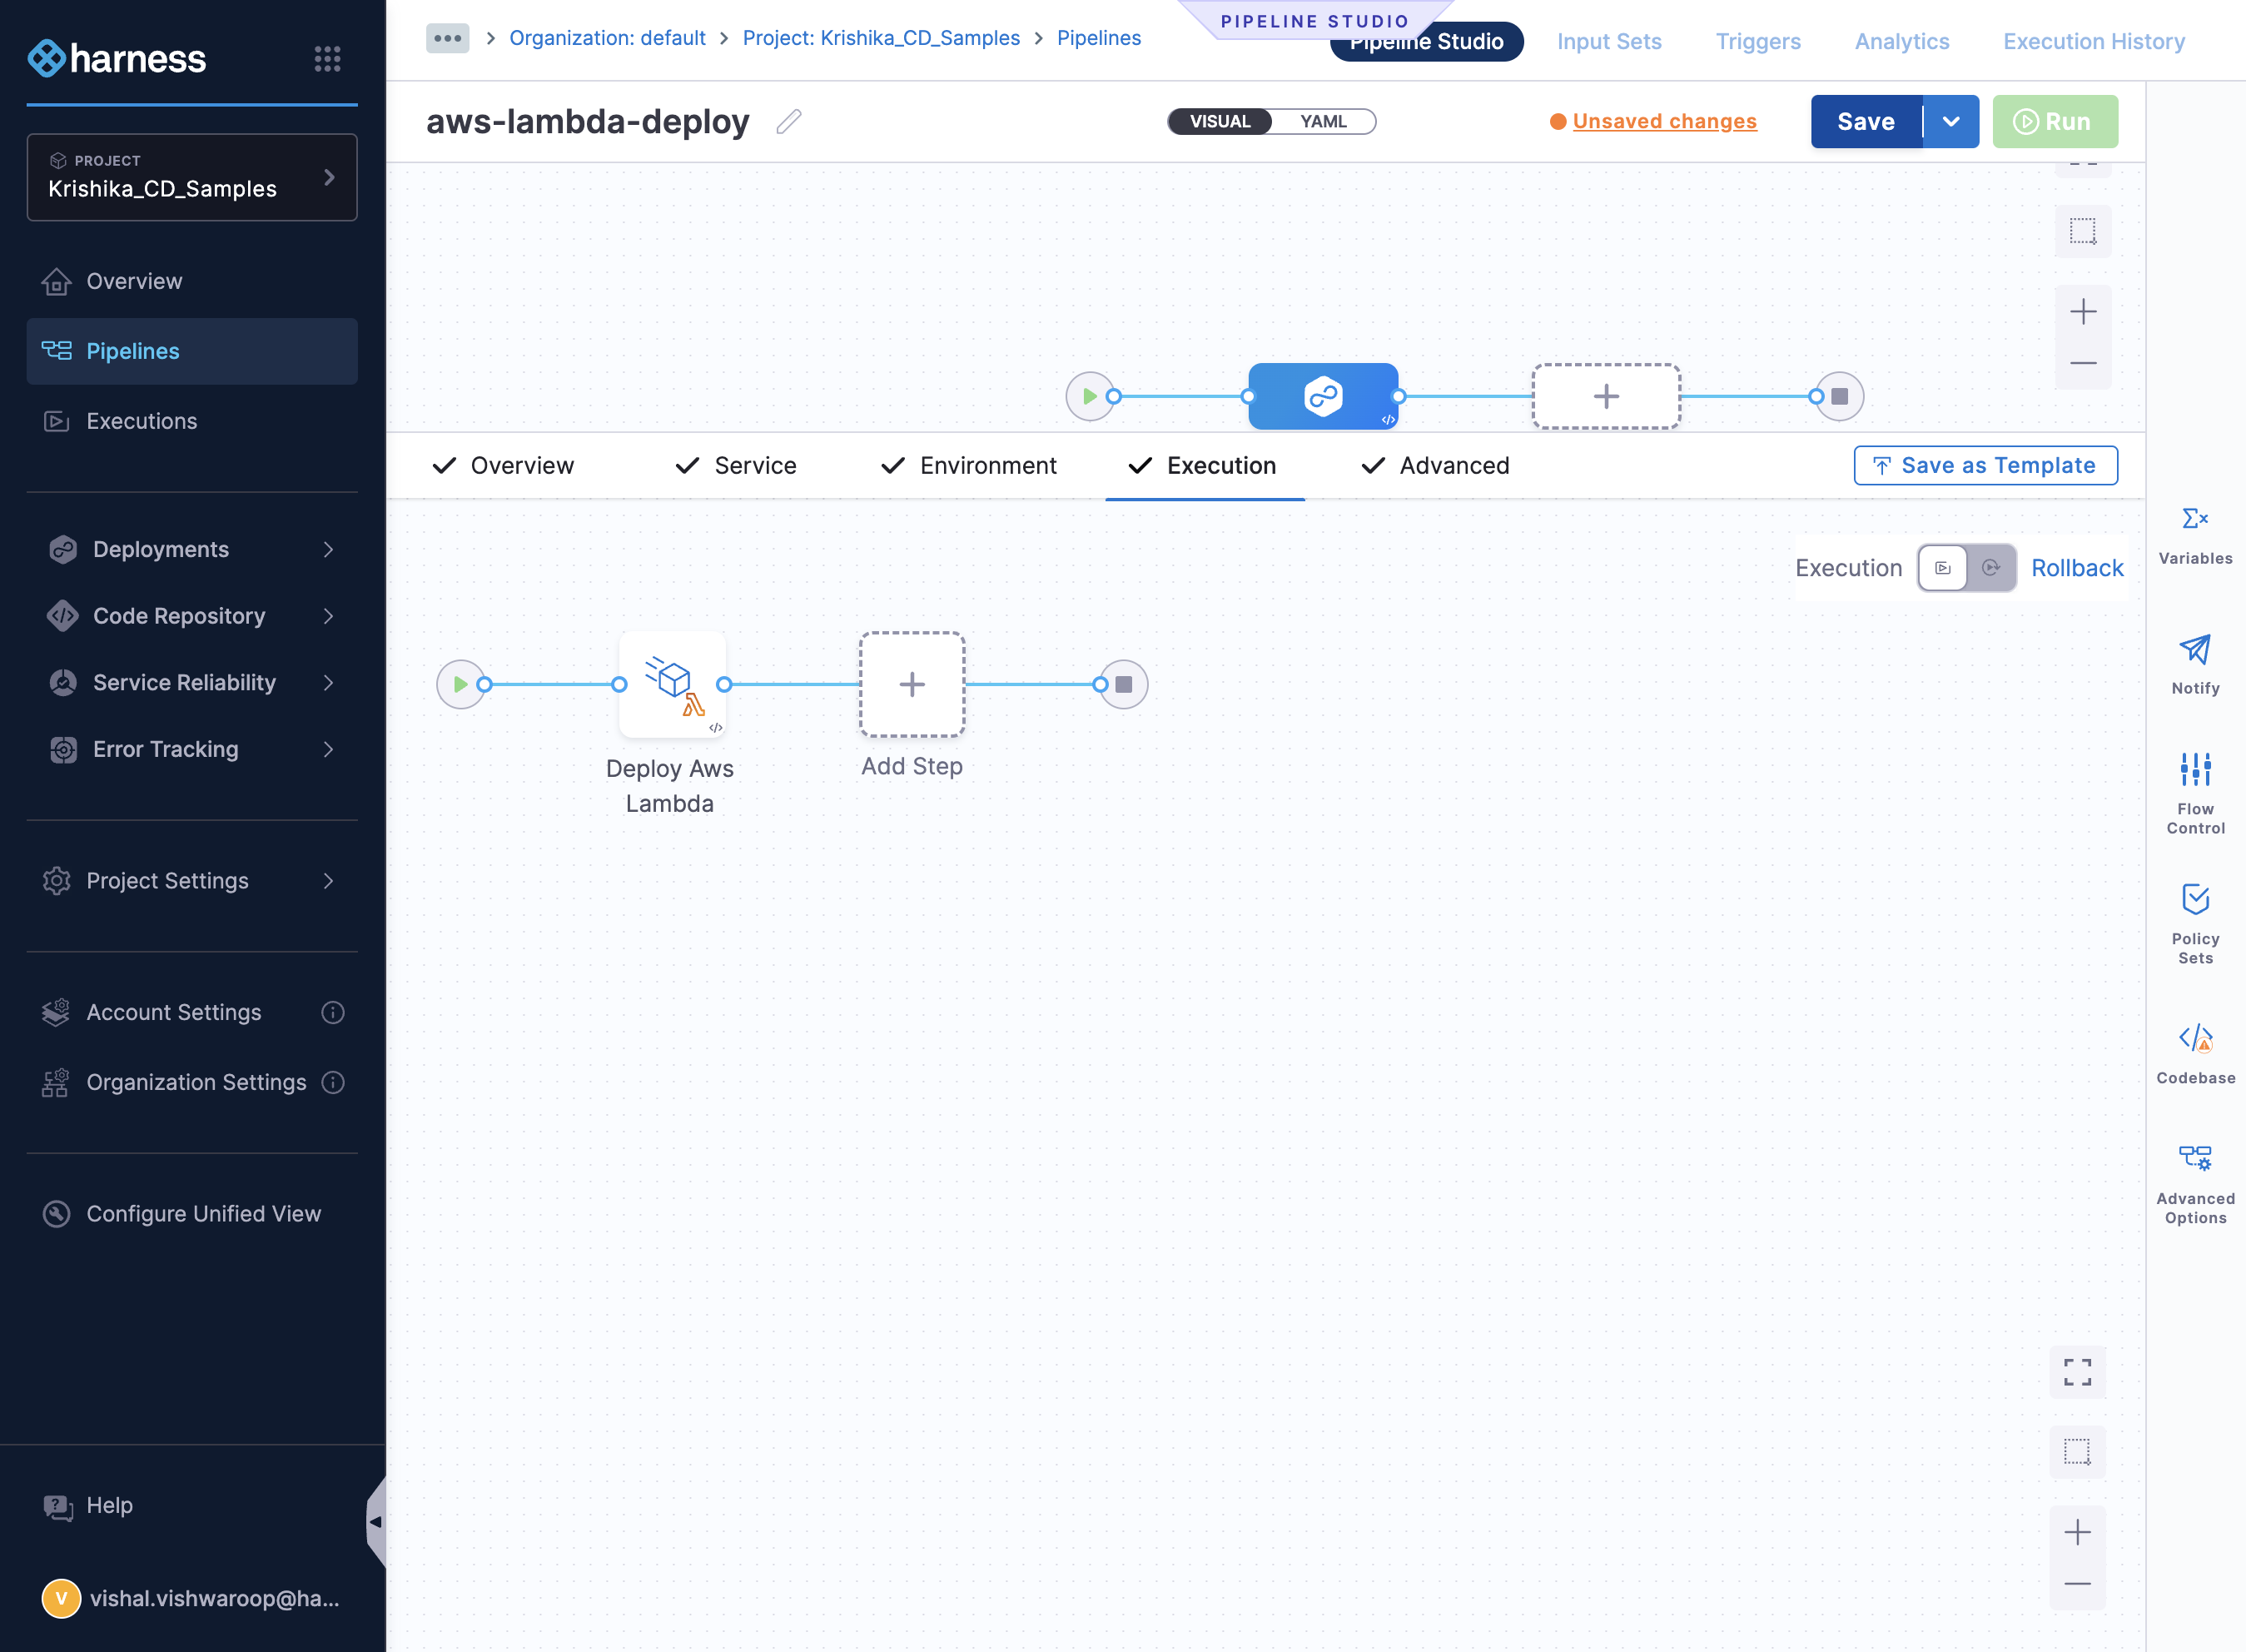The width and height of the screenshot is (2246, 1652).
Task: Open the Harness module grid menu
Action: [x=327, y=58]
